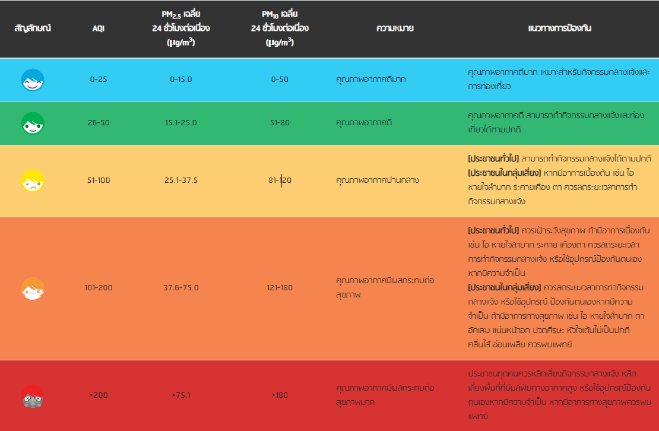Click the PM10 average column header
Viewport: 659px width, 431px height.
[280, 28]
